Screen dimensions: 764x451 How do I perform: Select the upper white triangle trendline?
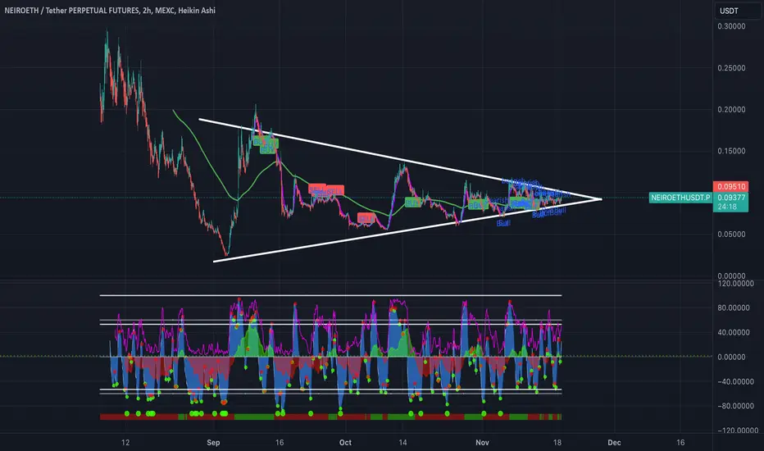coord(399,159)
